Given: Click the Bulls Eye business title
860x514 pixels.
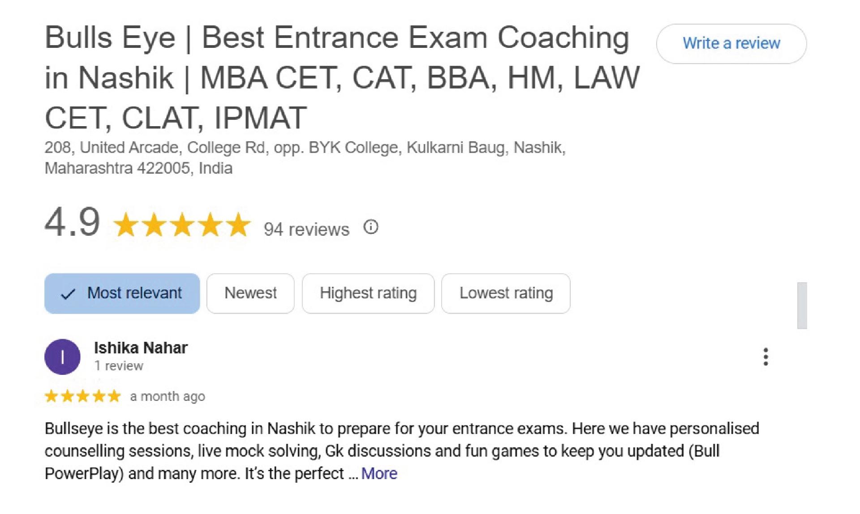Looking at the screenshot, I should pos(342,77).
